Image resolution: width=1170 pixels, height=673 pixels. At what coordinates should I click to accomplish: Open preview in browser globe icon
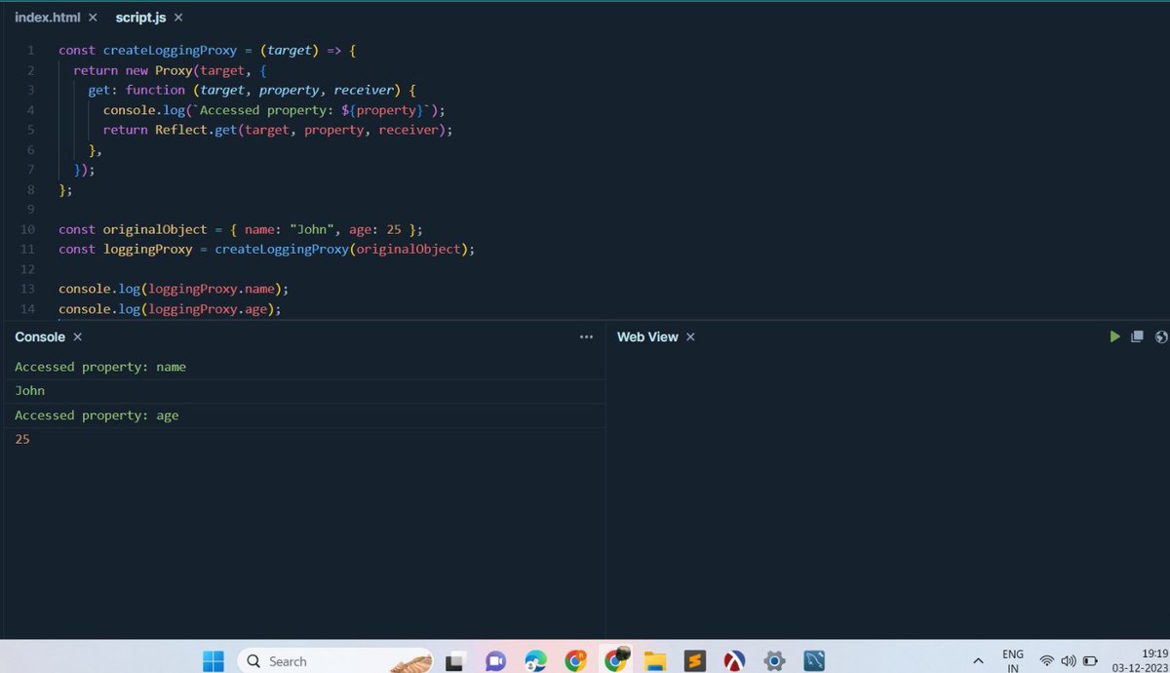click(x=1160, y=336)
